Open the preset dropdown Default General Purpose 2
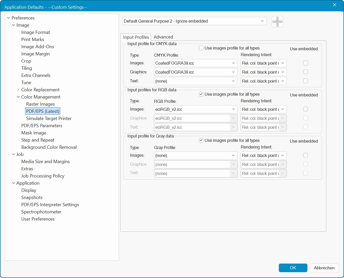344x278 pixels. (x=194, y=21)
